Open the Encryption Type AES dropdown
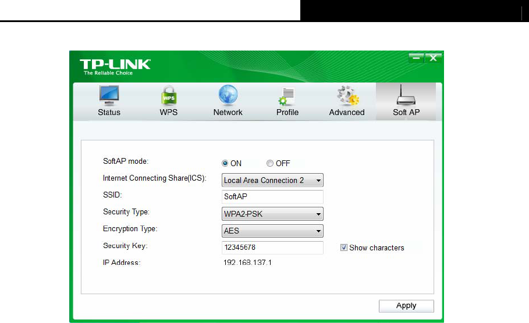 [x=272, y=231]
